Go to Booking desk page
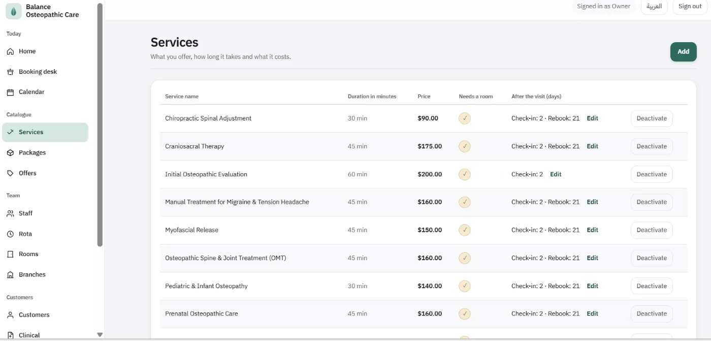Viewport: 711px width, 341px height. click(45, 72)
